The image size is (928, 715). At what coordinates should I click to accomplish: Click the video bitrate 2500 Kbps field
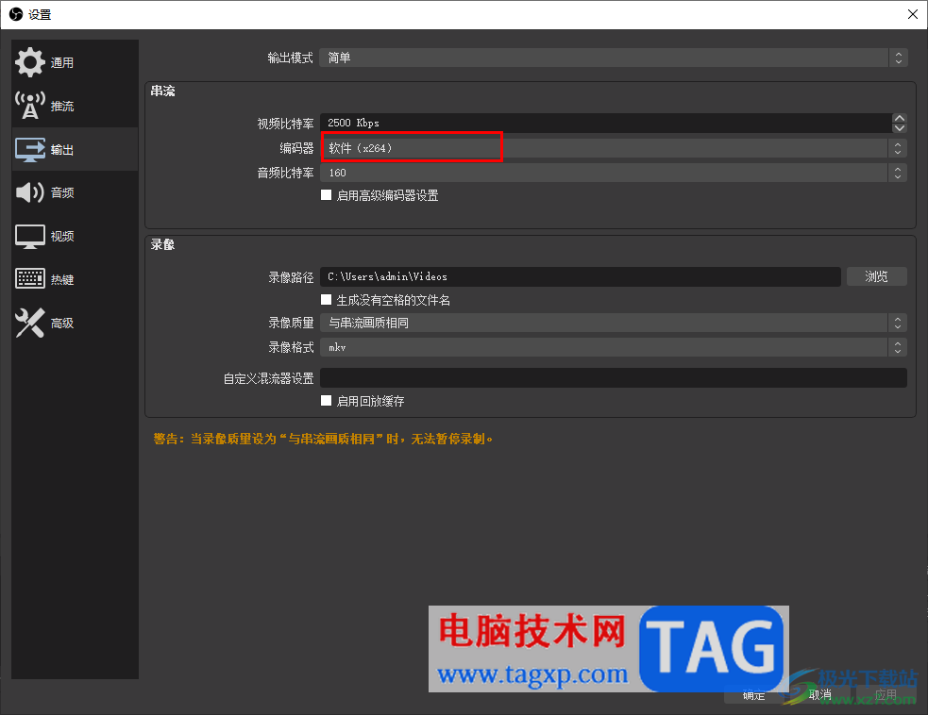click(x=606, y=123)
